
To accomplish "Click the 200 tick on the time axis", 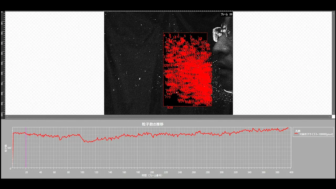I will (152, 172).
